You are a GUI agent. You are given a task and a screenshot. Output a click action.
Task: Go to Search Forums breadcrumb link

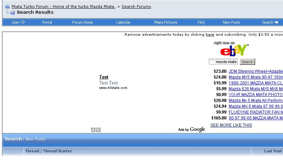point(136,7)
